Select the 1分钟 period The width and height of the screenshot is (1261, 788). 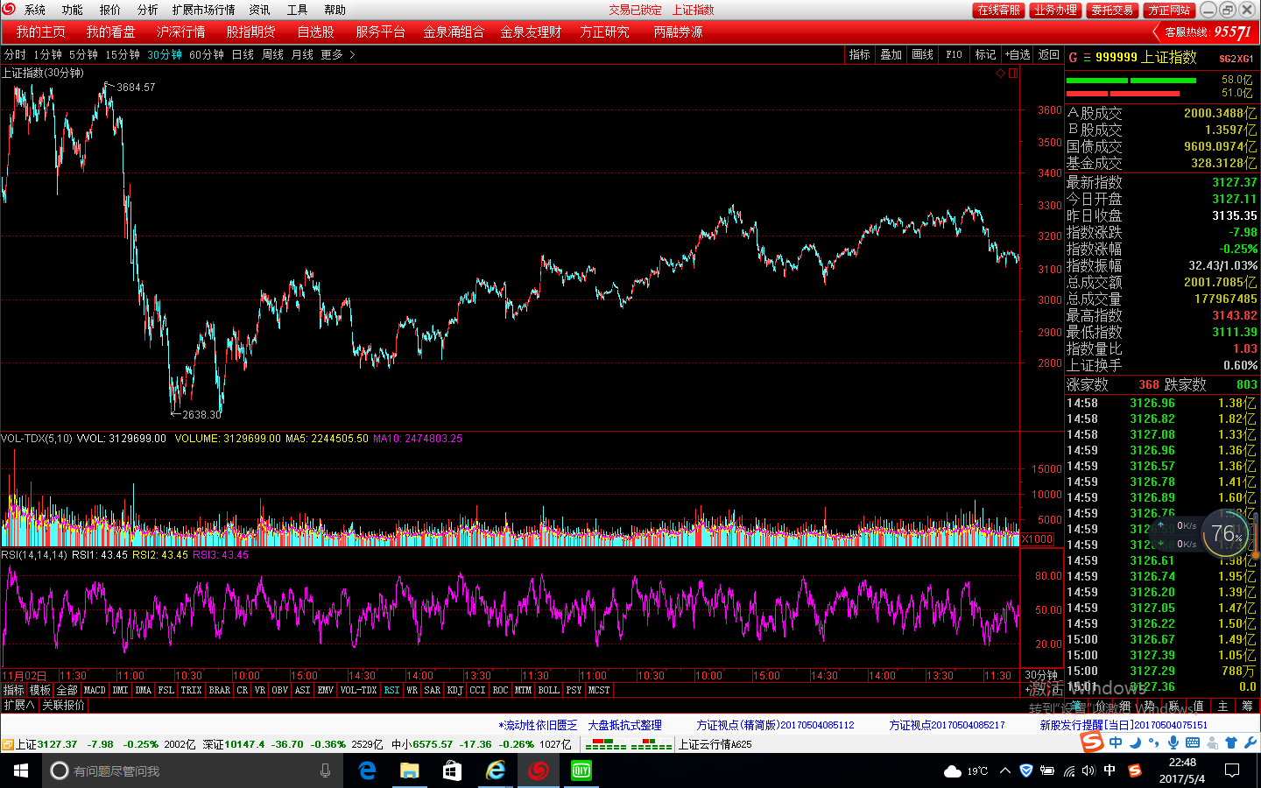pyautogui.click(x=47, y=54)
